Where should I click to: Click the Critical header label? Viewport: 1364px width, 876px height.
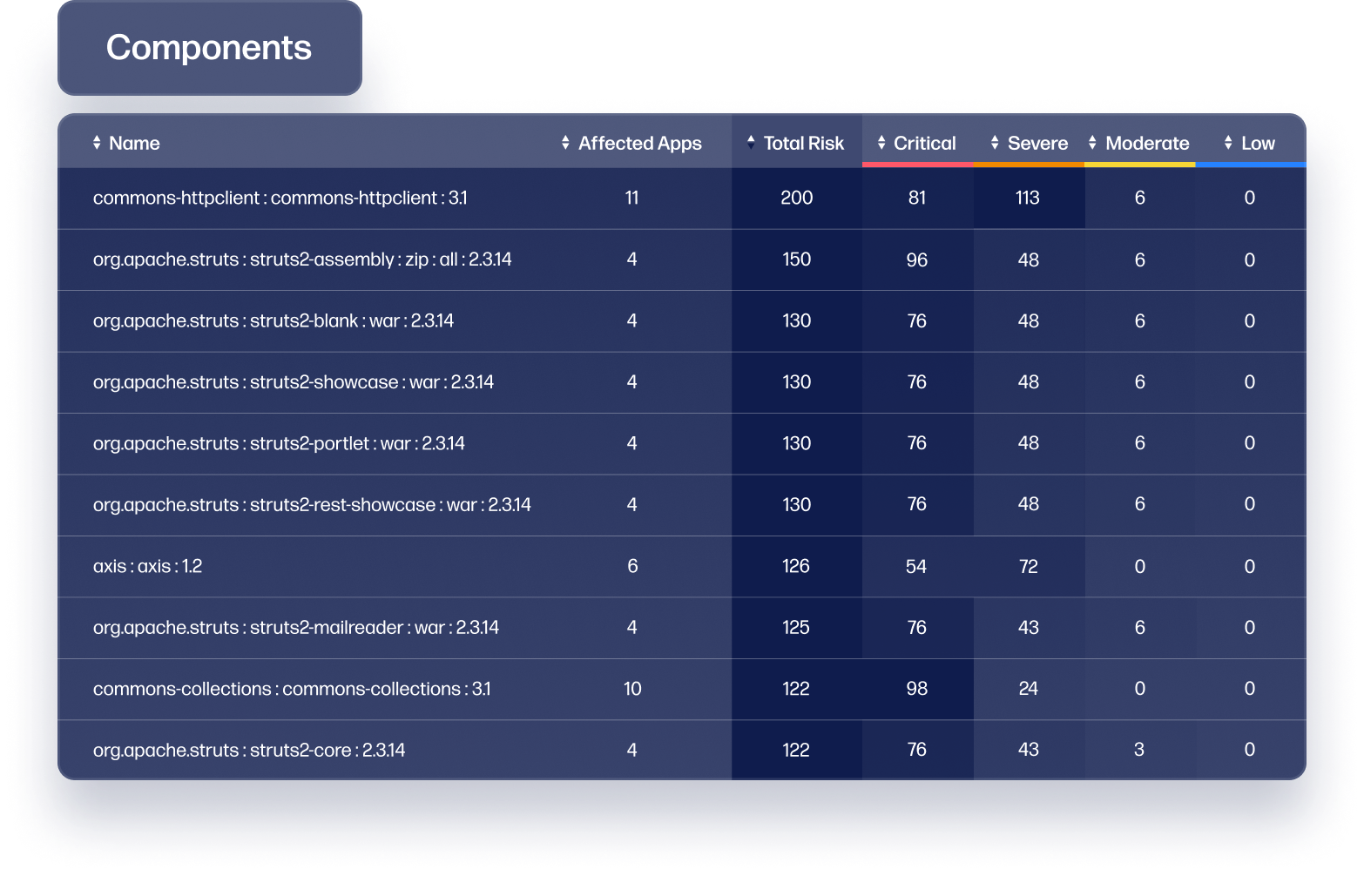[925, 144]
